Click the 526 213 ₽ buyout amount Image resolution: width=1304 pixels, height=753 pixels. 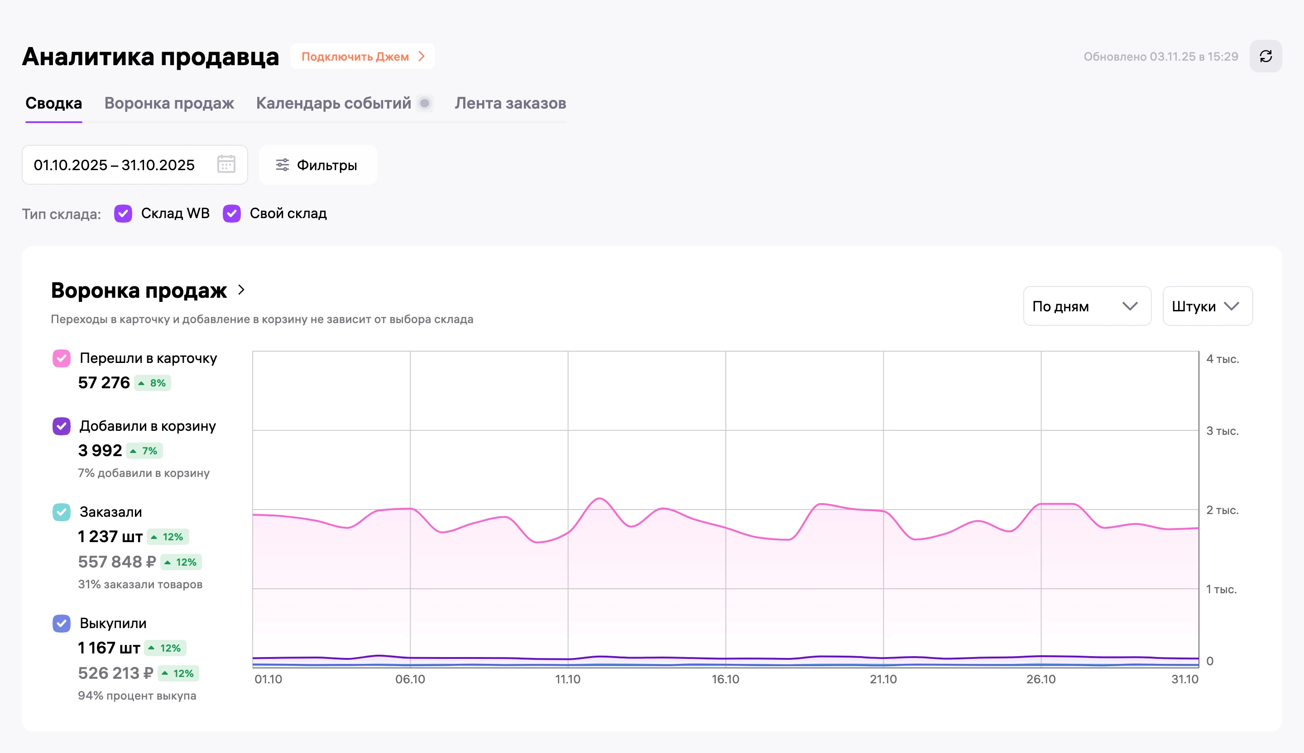click(x=116, y=673)
